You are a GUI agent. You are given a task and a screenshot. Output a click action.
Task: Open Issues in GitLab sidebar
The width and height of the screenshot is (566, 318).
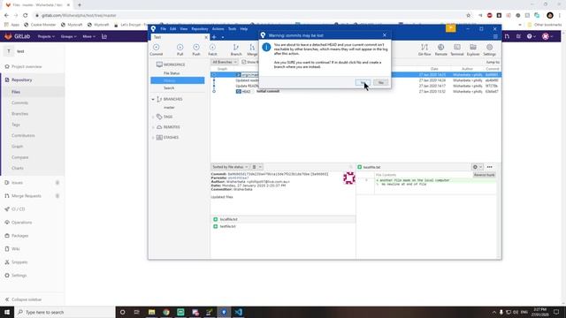[17, 183]
